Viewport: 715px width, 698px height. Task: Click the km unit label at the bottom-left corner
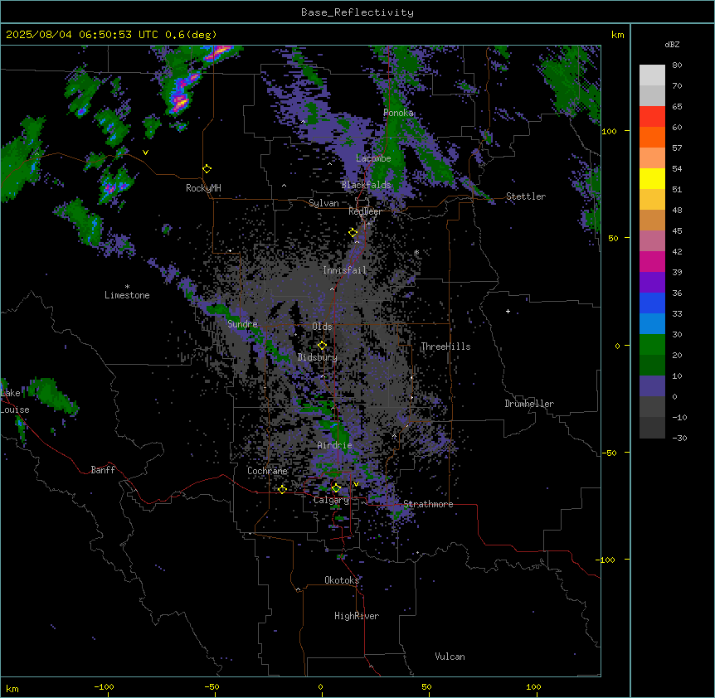(x=12, y=688)
